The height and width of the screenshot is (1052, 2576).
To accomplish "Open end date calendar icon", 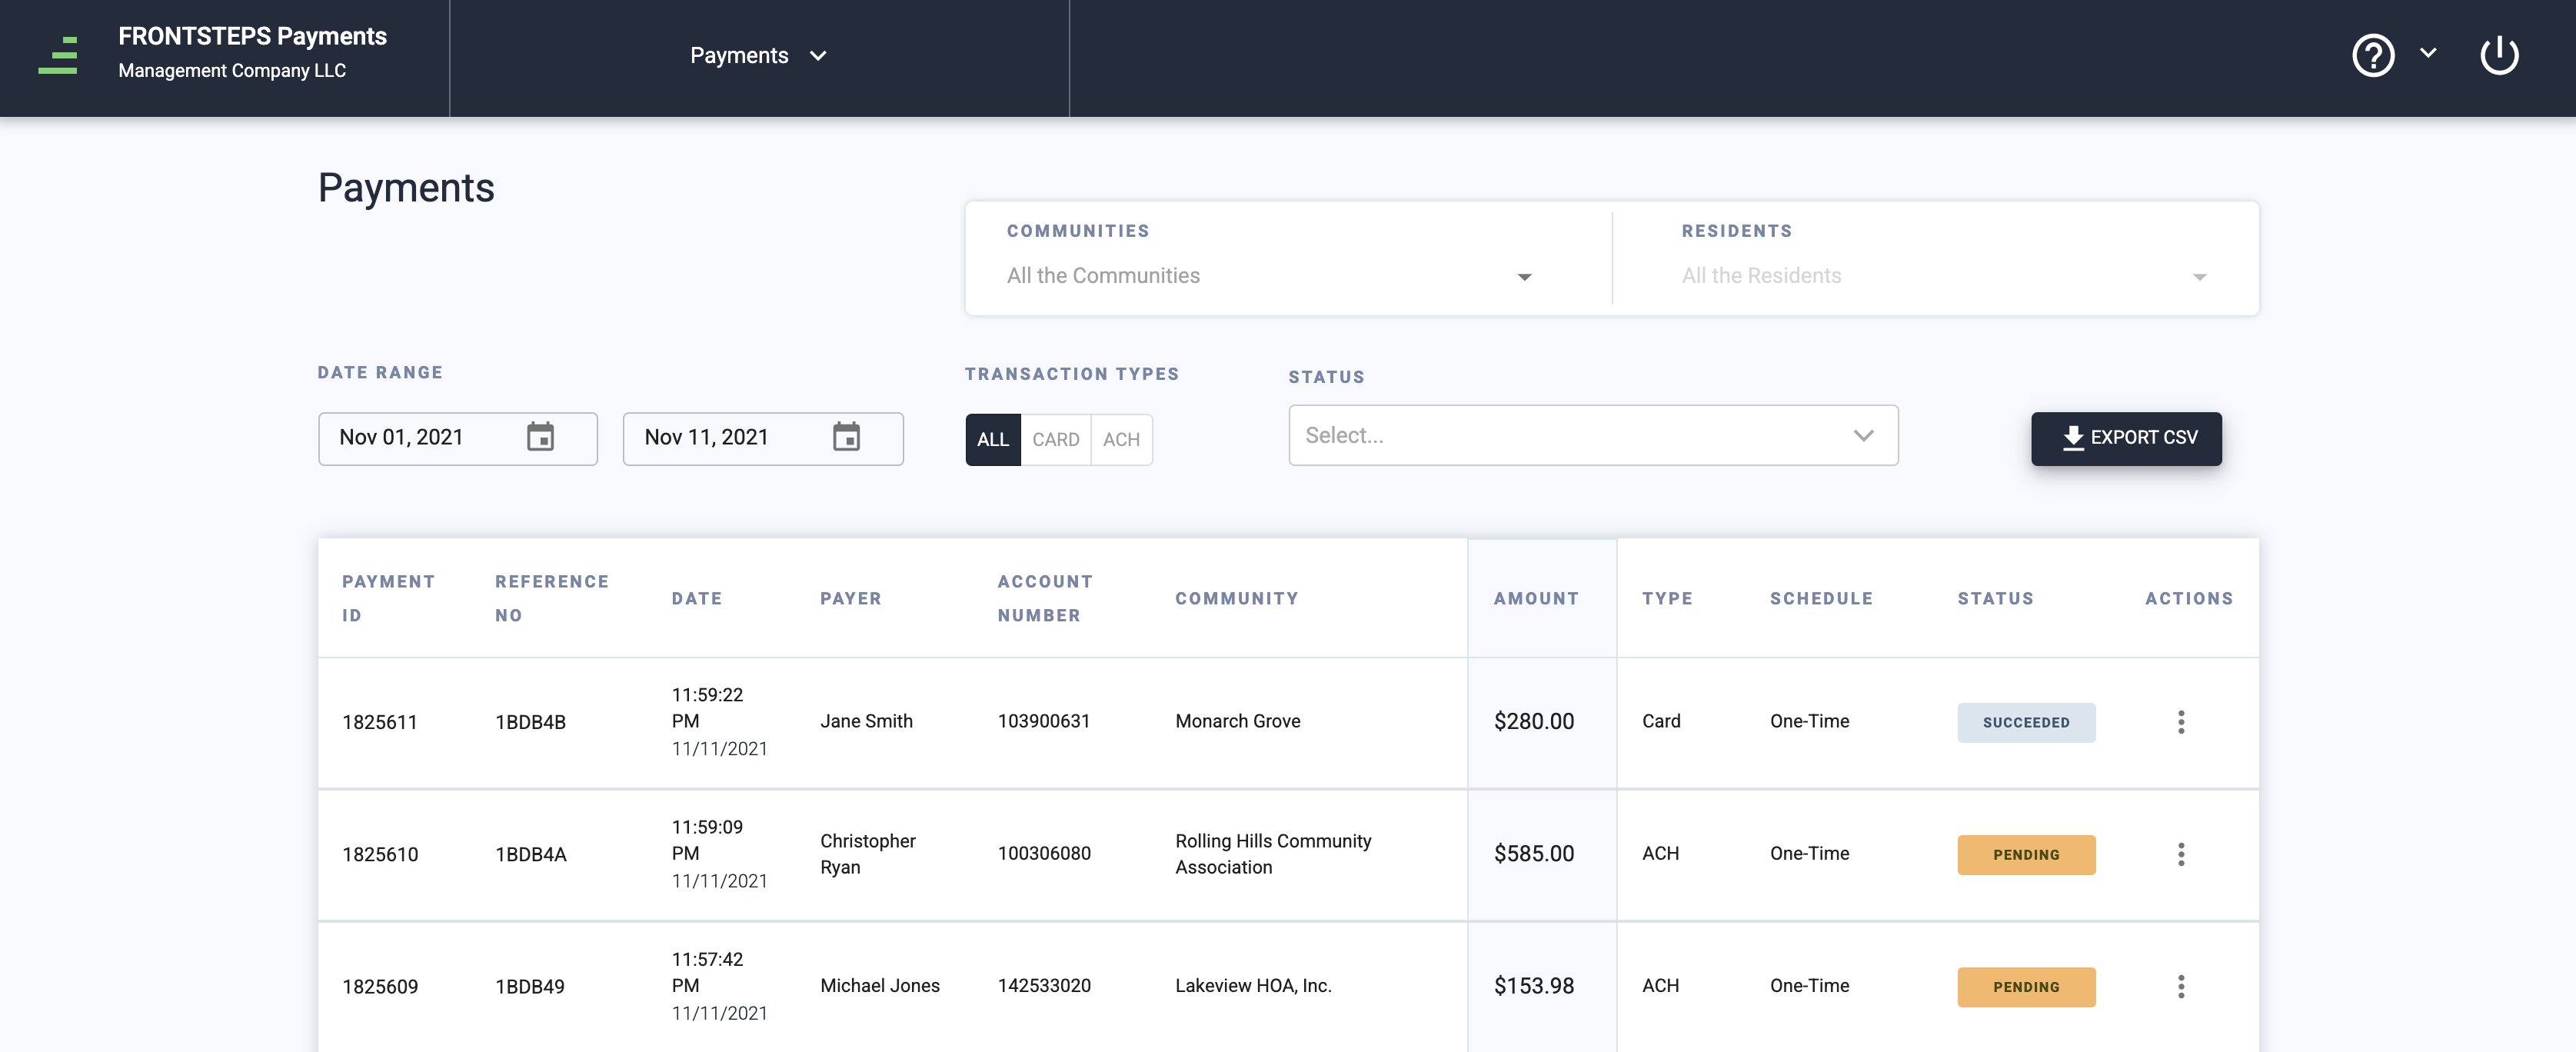I will [846, 437].
